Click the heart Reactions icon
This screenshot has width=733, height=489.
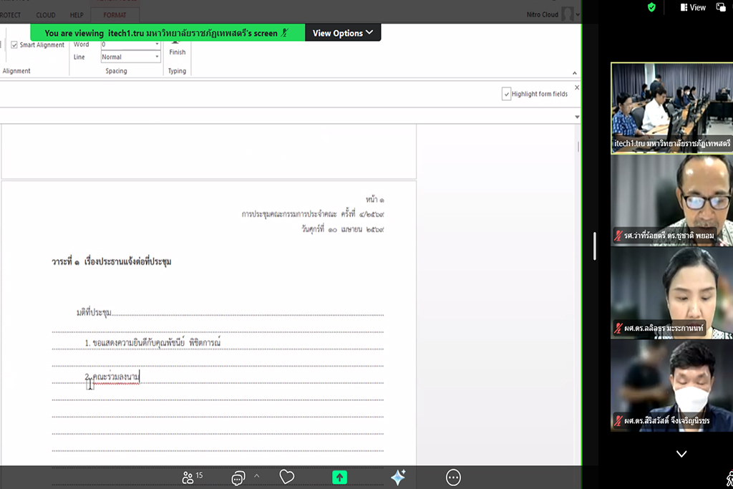pos(287,477)
